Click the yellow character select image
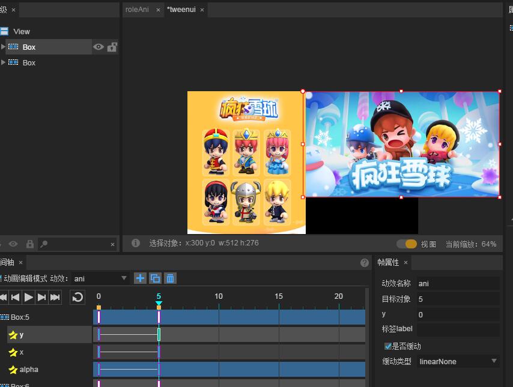Screen dimensions: 513x387 coord(246,163)
